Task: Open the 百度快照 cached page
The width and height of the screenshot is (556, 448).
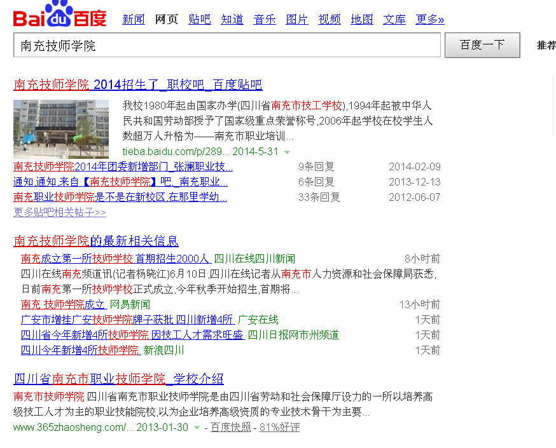Action: coord(230,427)
